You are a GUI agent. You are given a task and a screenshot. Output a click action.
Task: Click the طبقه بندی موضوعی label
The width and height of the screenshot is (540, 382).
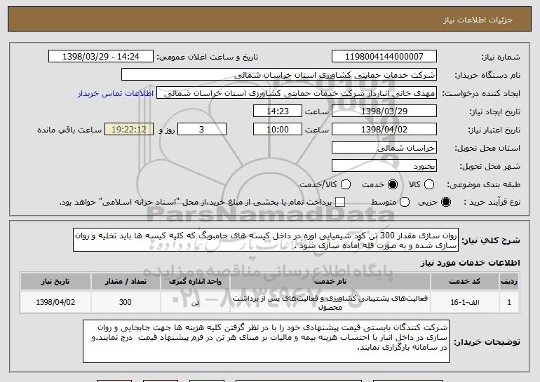(x=483, y=185)
